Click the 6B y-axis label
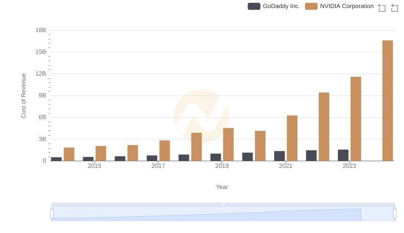Screen dimensions: 404x233 42,117
